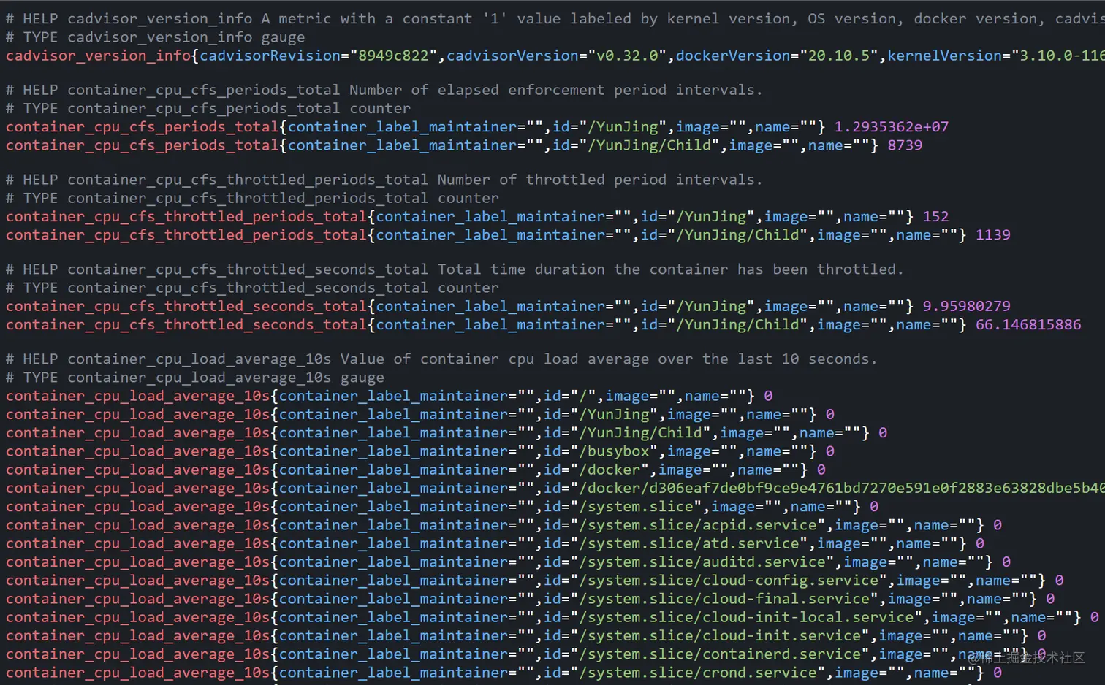1105x685 pixels.
Task: Click the "# HELP container_cpu_cfs_throttled_seconds_total" line
Action: (455, 269)
